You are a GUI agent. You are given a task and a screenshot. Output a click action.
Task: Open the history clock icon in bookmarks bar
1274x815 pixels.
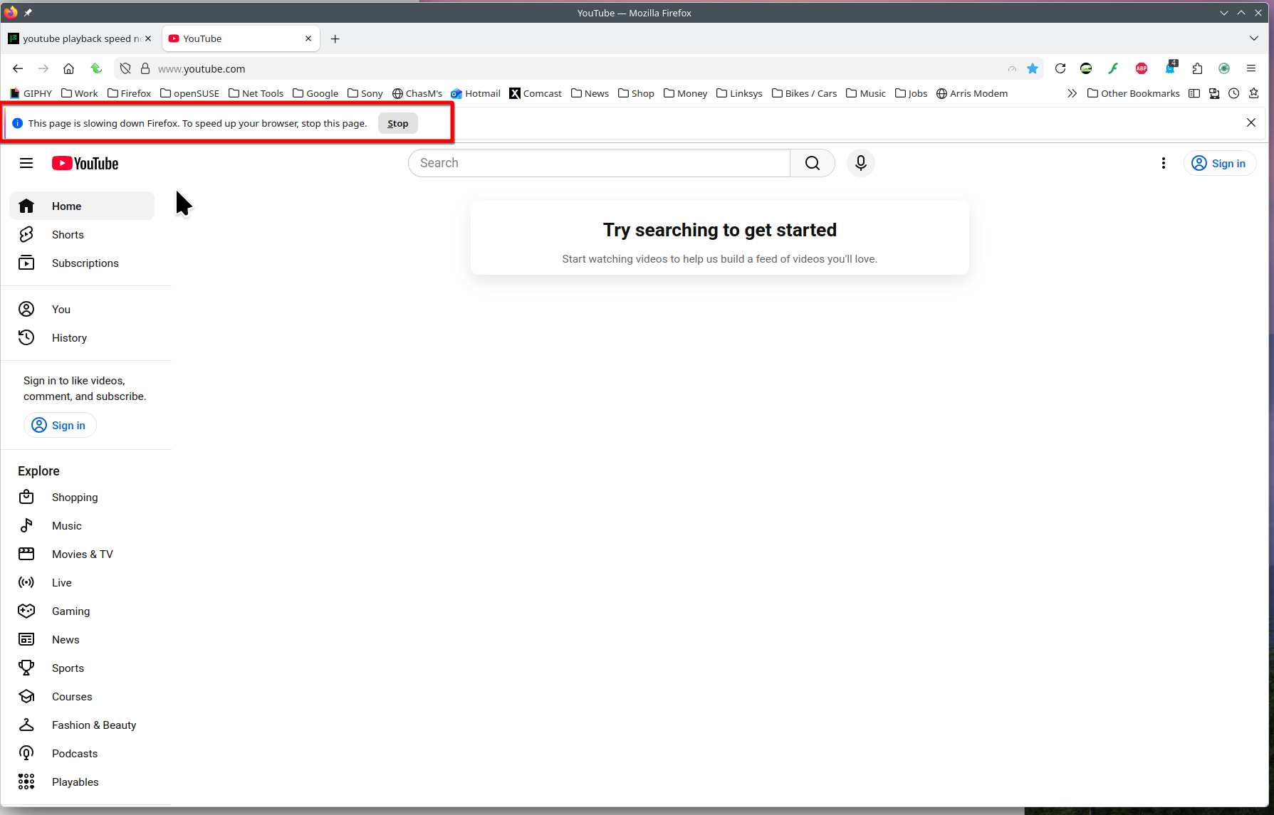click(x=1234, y=93)
